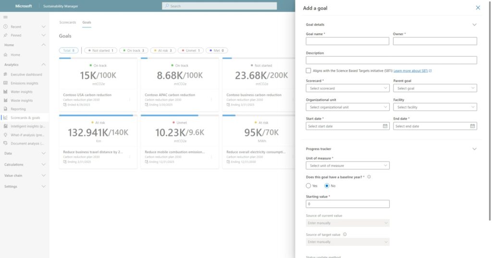Click info icon beside baseline year question

pos(369,177)
